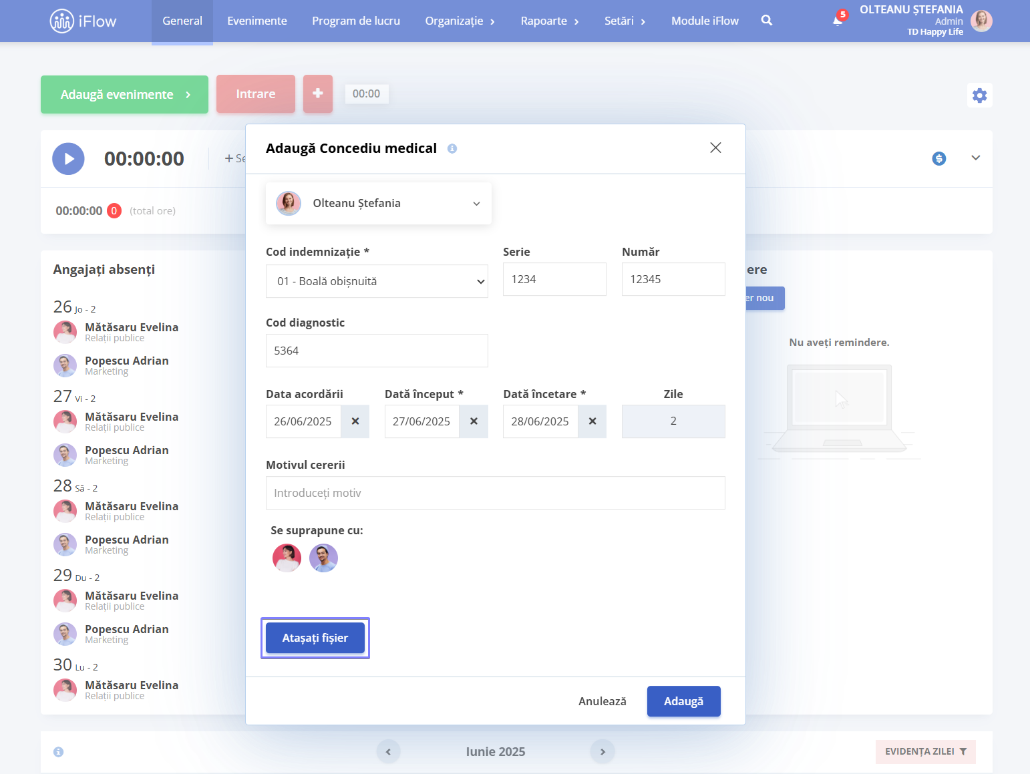
Task: Click Adaugă evenimente green button
Action: pyautogui.click(x=124, y=94)
